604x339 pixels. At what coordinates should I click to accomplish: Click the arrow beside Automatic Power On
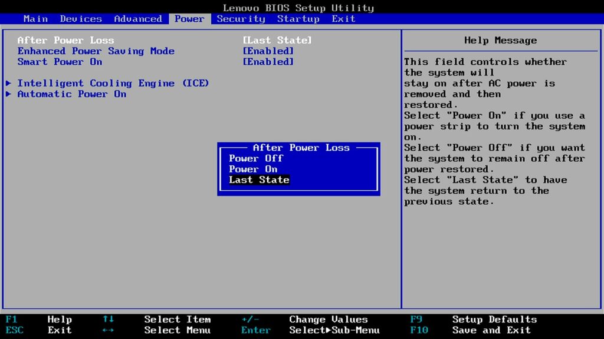point(8,94)
